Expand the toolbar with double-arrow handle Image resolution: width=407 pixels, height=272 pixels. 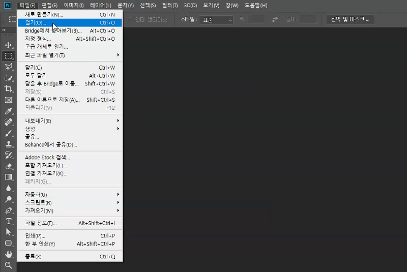click(x=4, y=31)
